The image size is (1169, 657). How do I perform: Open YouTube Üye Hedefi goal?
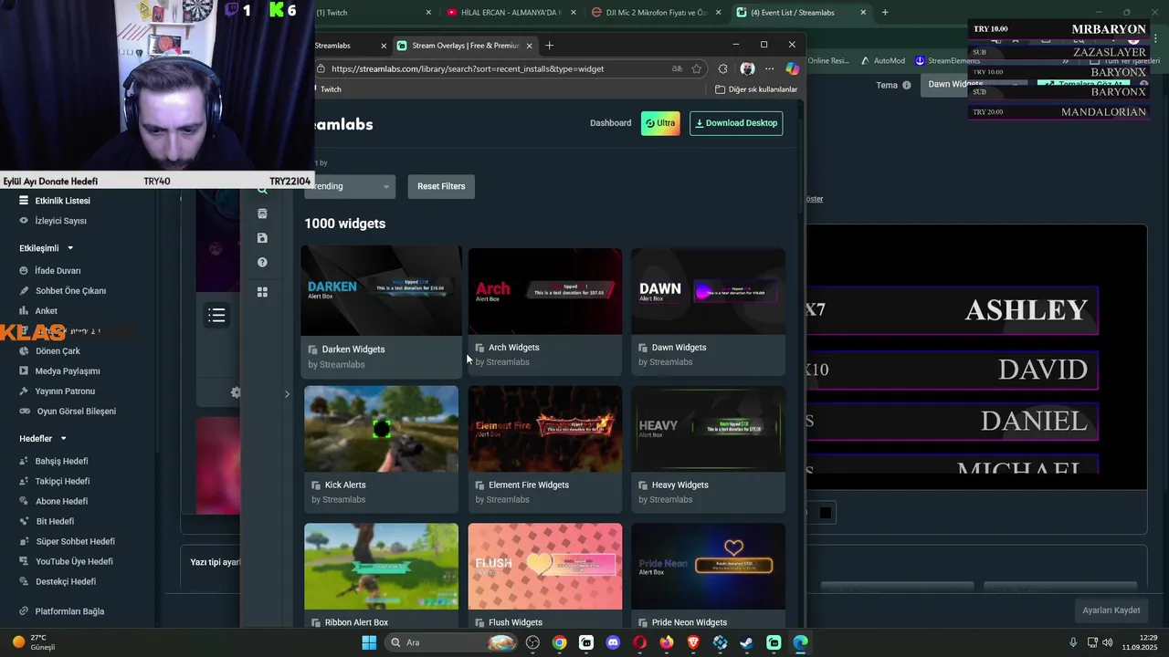(66, 562)
